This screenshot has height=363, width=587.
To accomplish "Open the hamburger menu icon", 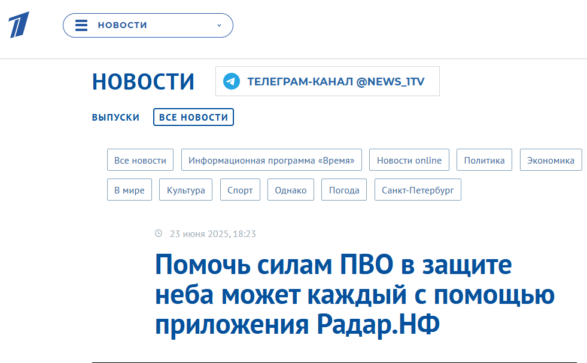I will coord(81,26).
